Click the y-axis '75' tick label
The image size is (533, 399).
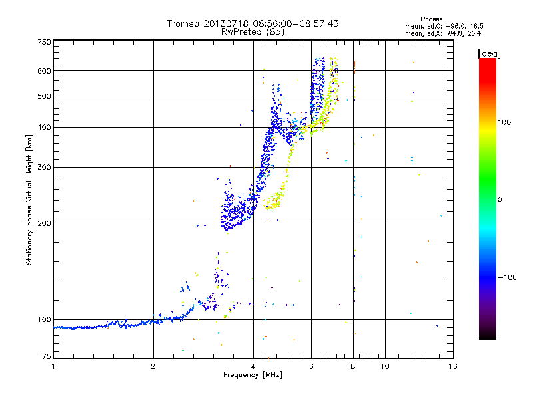coord(47,356)
